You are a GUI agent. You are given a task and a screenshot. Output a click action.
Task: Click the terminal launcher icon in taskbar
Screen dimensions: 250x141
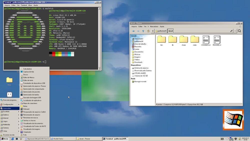17,139
